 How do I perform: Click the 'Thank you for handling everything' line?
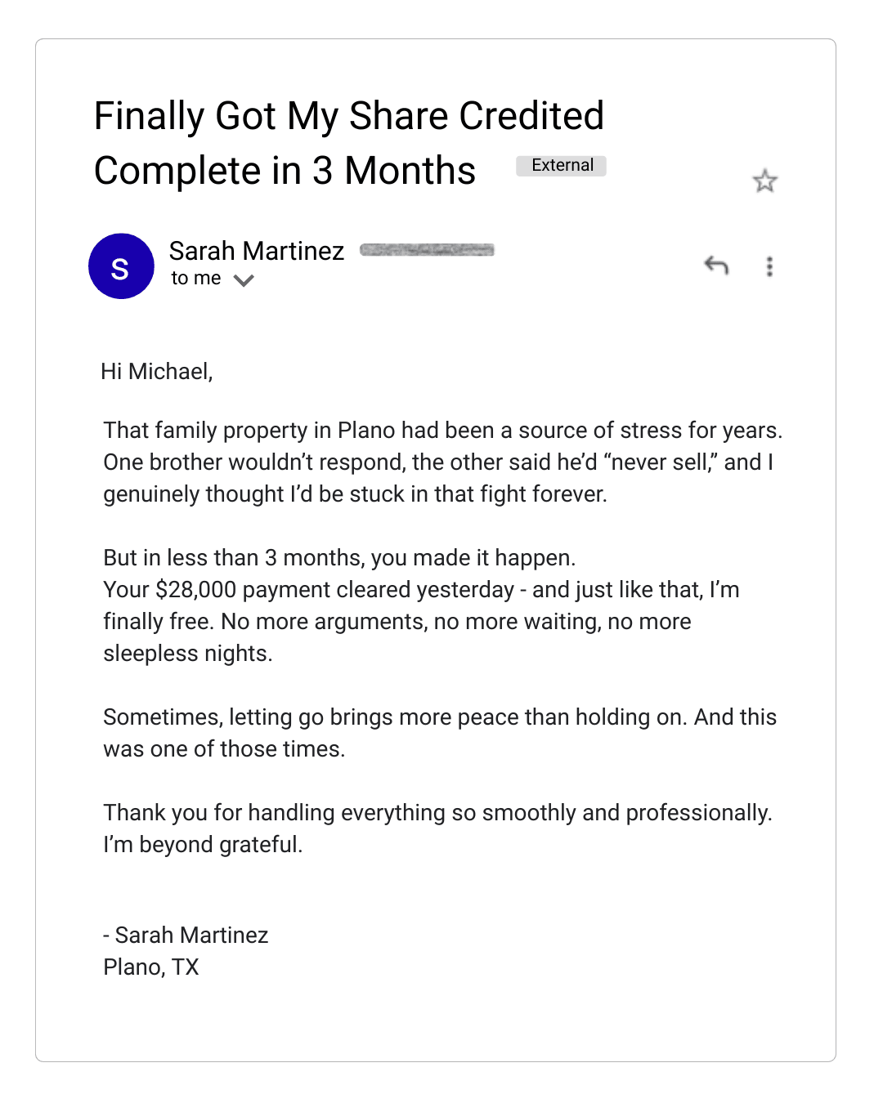(437, 813)
